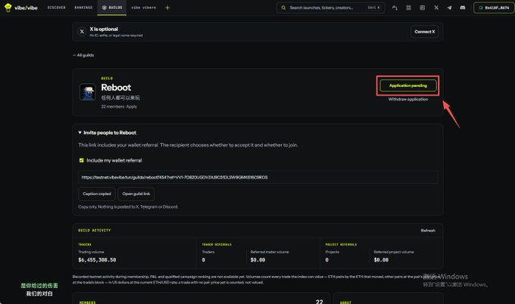Click the ABOUT heading
This screenshot has width=515, height=304.
pyautogui.click(x=345, y=302)
